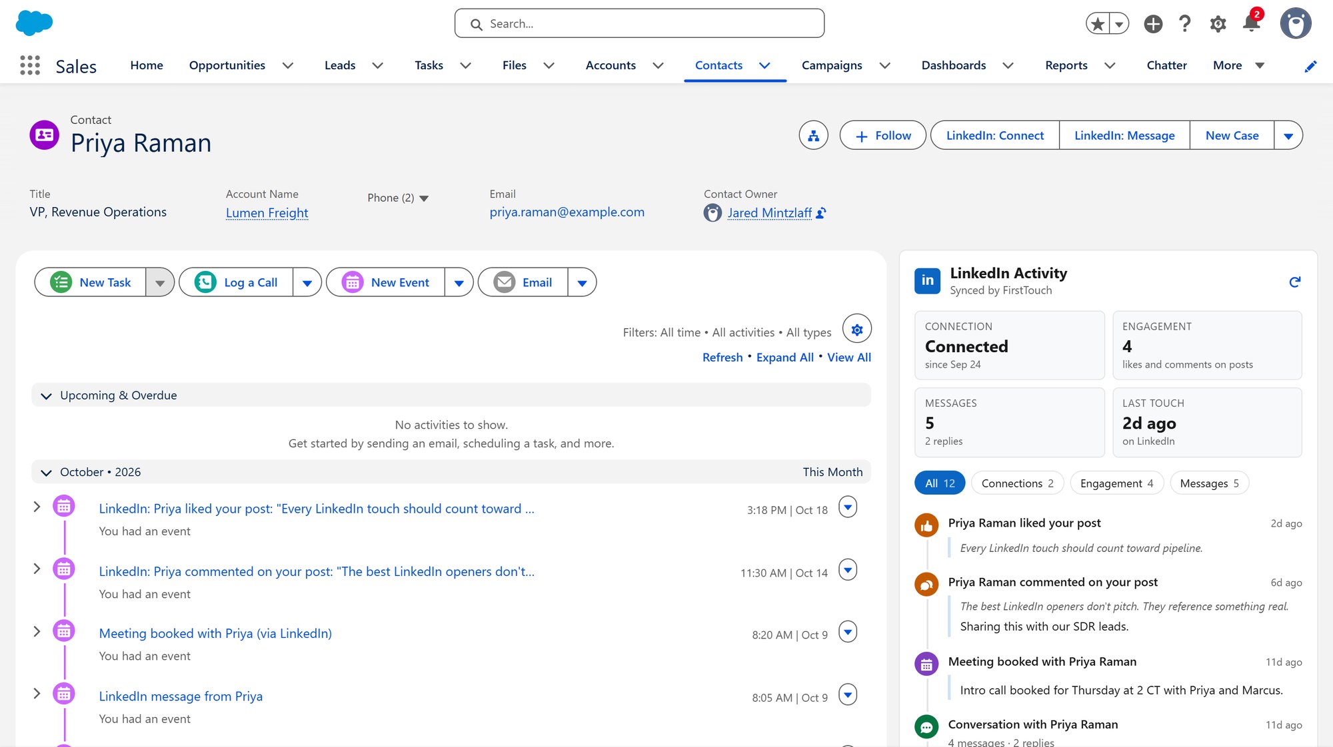Open the Contacts tab dropdown chevron
Screen dimensions: 1333x747
765,65
